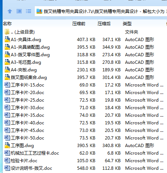This screenshot has width=167, height=173.
Task: Click the Word icon of 设计说明书-拨叉.doc
Action: (7, 168)
